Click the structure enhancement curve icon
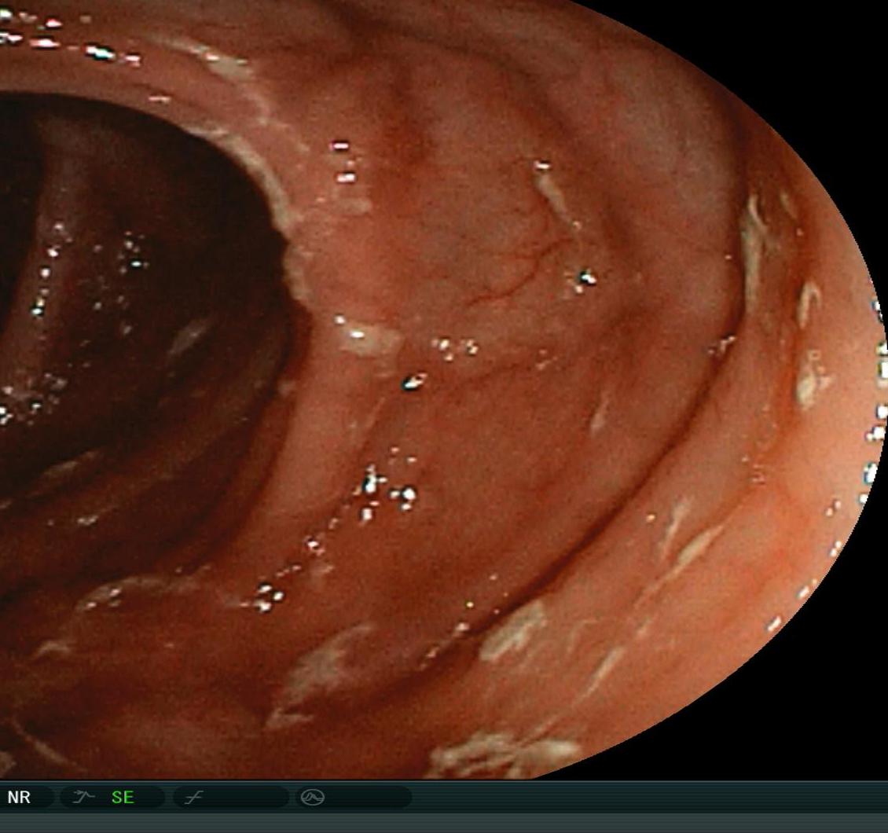This screenshot has height=833, width=888. (x=84, y=798)
